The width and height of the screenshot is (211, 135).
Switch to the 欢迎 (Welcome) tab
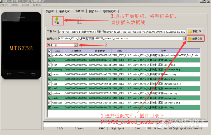(50, 11)
